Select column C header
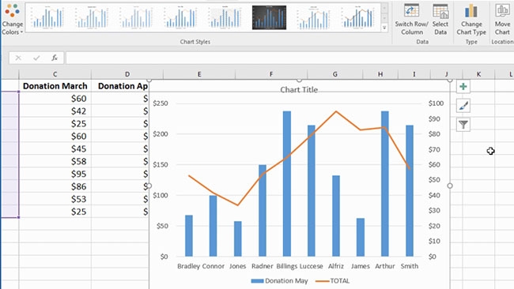This screenshot has height=289, width=514. 55,74
